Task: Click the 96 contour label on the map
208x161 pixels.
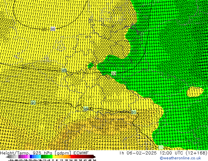Action: tap(53, 29)
